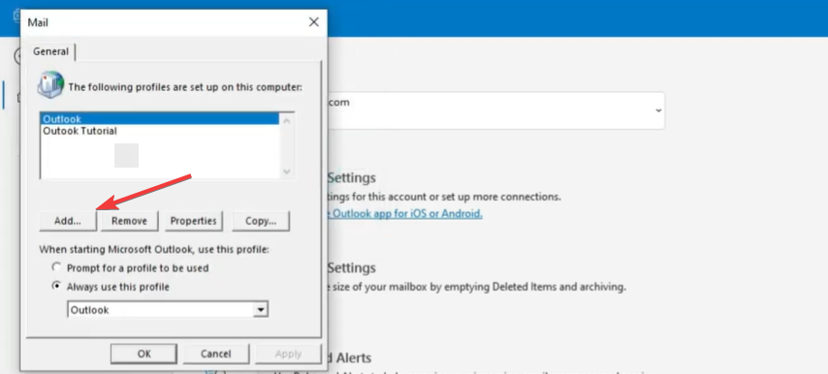Screen dimensions: 828x374
Task: Click the mail profiles icon in dialog
Action: click(50, 85)
